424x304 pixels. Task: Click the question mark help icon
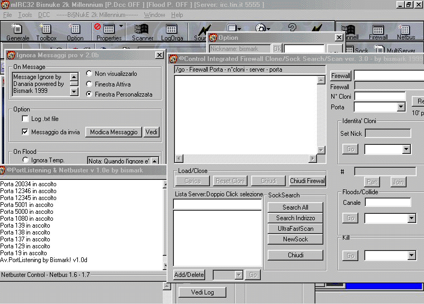coord(292,28)
